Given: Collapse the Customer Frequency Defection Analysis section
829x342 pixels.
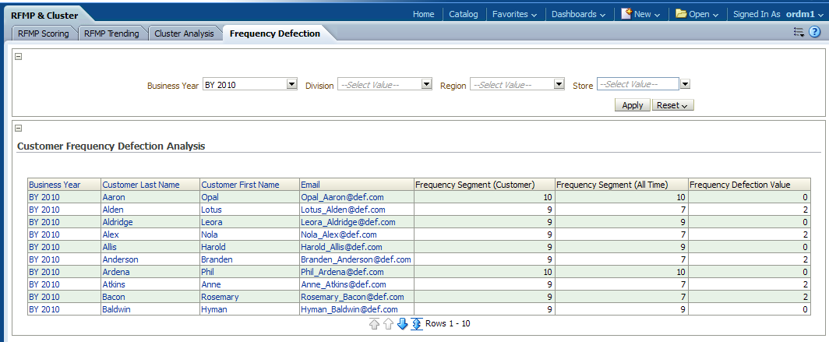Looking at the screenshot, I should pos(19,129).
